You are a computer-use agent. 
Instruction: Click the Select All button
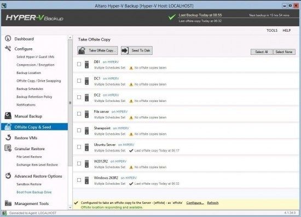(261, 52)
